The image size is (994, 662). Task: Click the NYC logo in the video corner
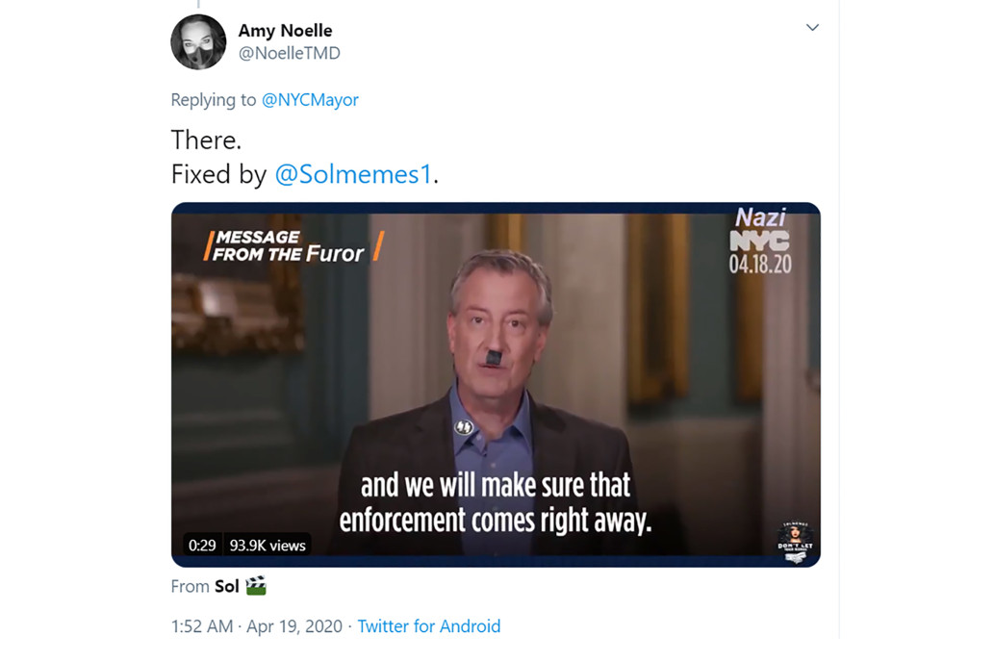click(x=759, y=241)
